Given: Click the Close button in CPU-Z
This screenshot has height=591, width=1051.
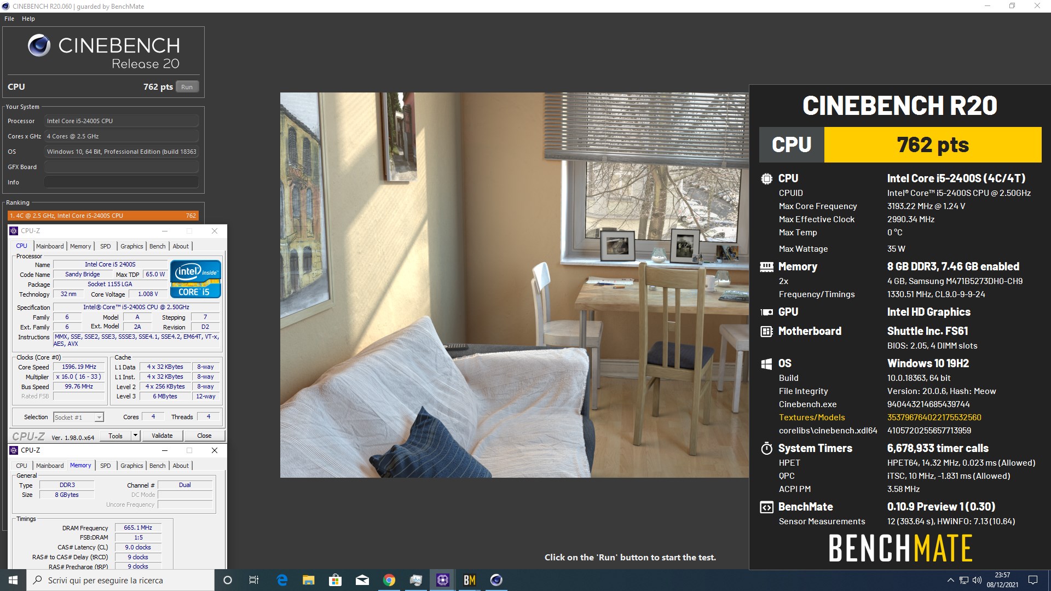Looking at the screenshot, I should (204, 436).
